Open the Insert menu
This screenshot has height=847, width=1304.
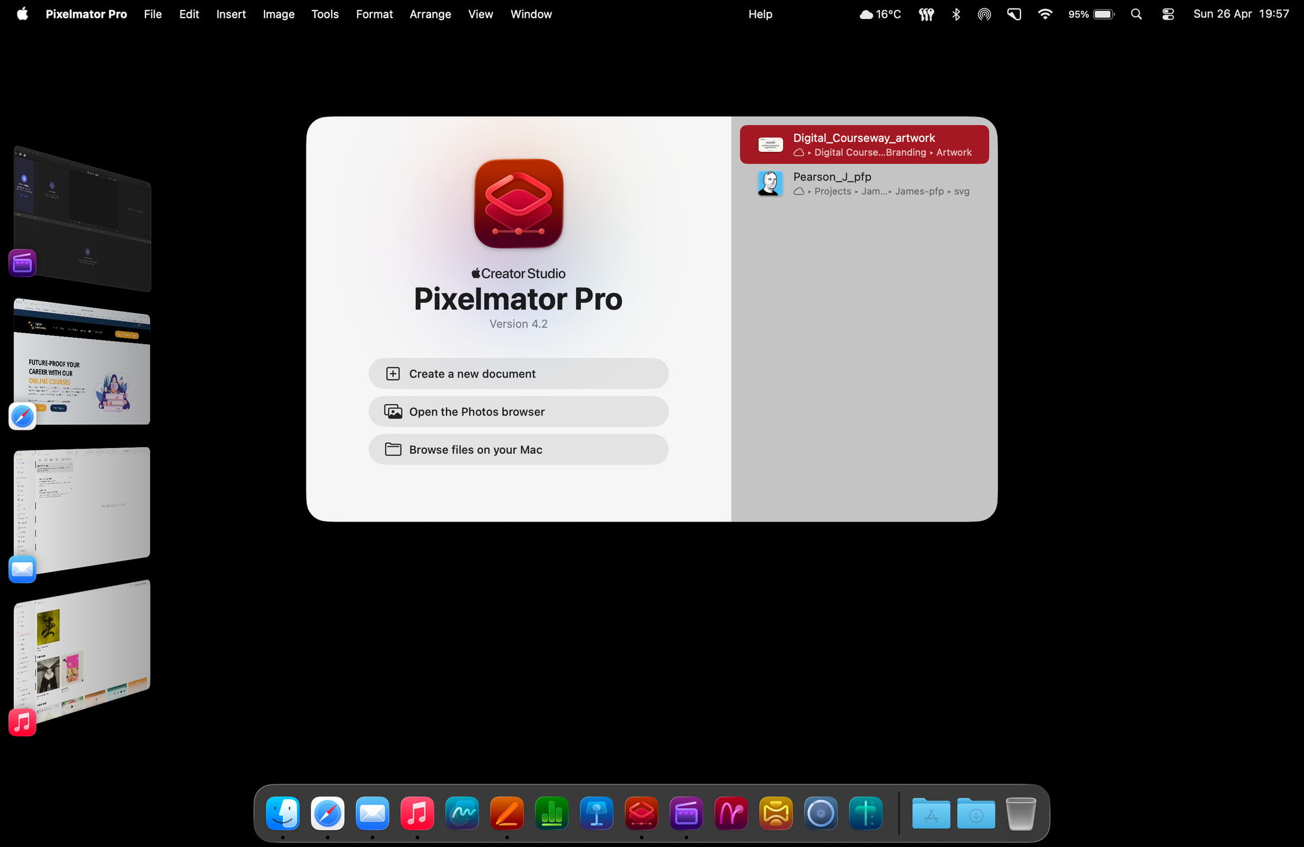231,14
